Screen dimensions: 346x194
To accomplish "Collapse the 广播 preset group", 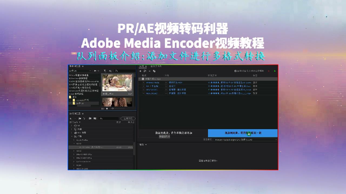I will (72, 136).
